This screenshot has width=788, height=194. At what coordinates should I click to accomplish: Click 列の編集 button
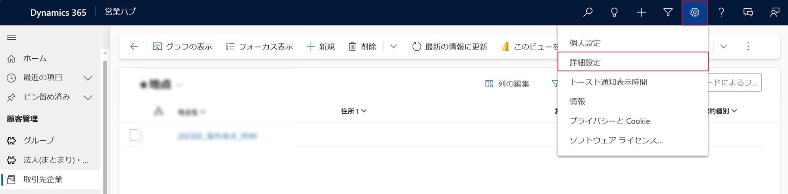tap(507, 83)
